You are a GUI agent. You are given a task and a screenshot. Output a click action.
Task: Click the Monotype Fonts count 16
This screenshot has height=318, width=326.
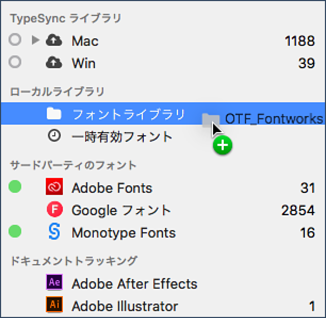click(x=307, y=233)
